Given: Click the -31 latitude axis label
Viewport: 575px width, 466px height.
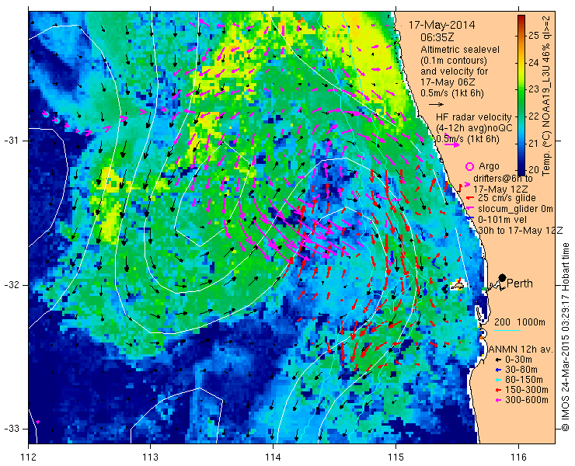Looking at the screenshot, I should click(x=12, y=141).
